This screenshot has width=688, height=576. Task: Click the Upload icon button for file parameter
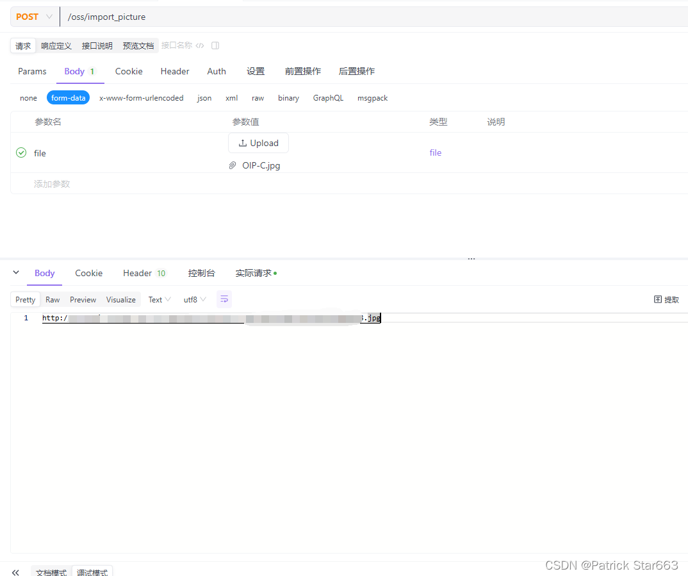coord(258,142)
